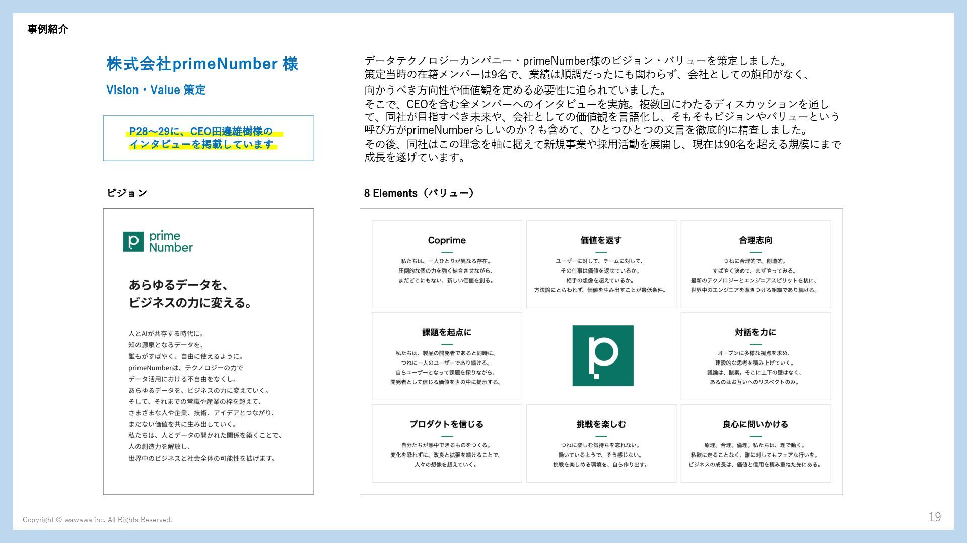The height and width of the screenshot is (543, 967).
Task: Select the 価値を返す value card
Action: (601, 264)
